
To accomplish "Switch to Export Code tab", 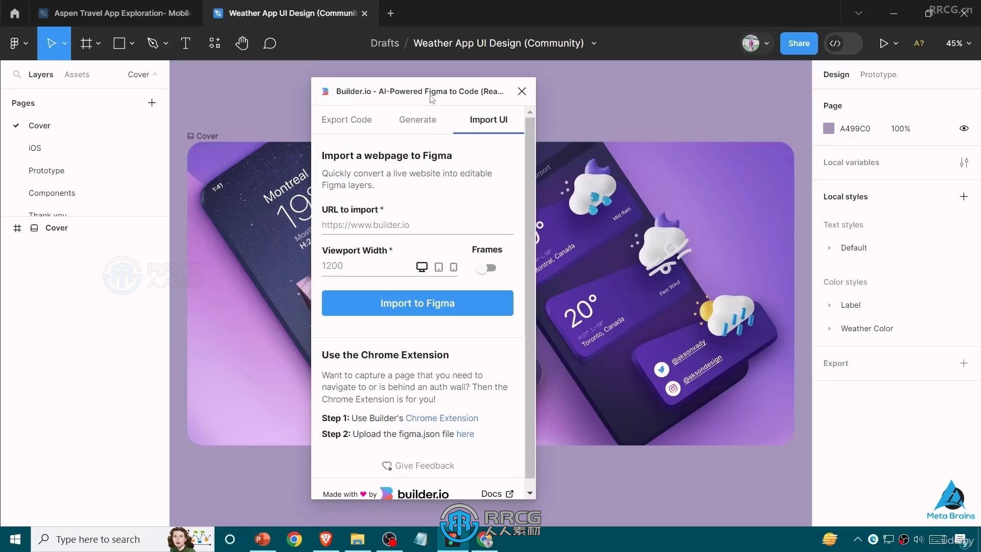I will tap(346, 120).
